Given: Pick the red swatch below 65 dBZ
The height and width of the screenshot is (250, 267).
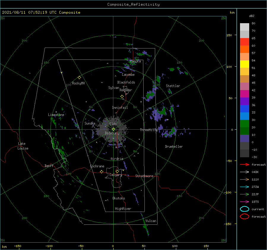Looking at the screenshot, I should (244, 42).
